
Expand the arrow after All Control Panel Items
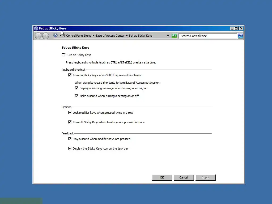pyautogui.click(x=93, y=36)
